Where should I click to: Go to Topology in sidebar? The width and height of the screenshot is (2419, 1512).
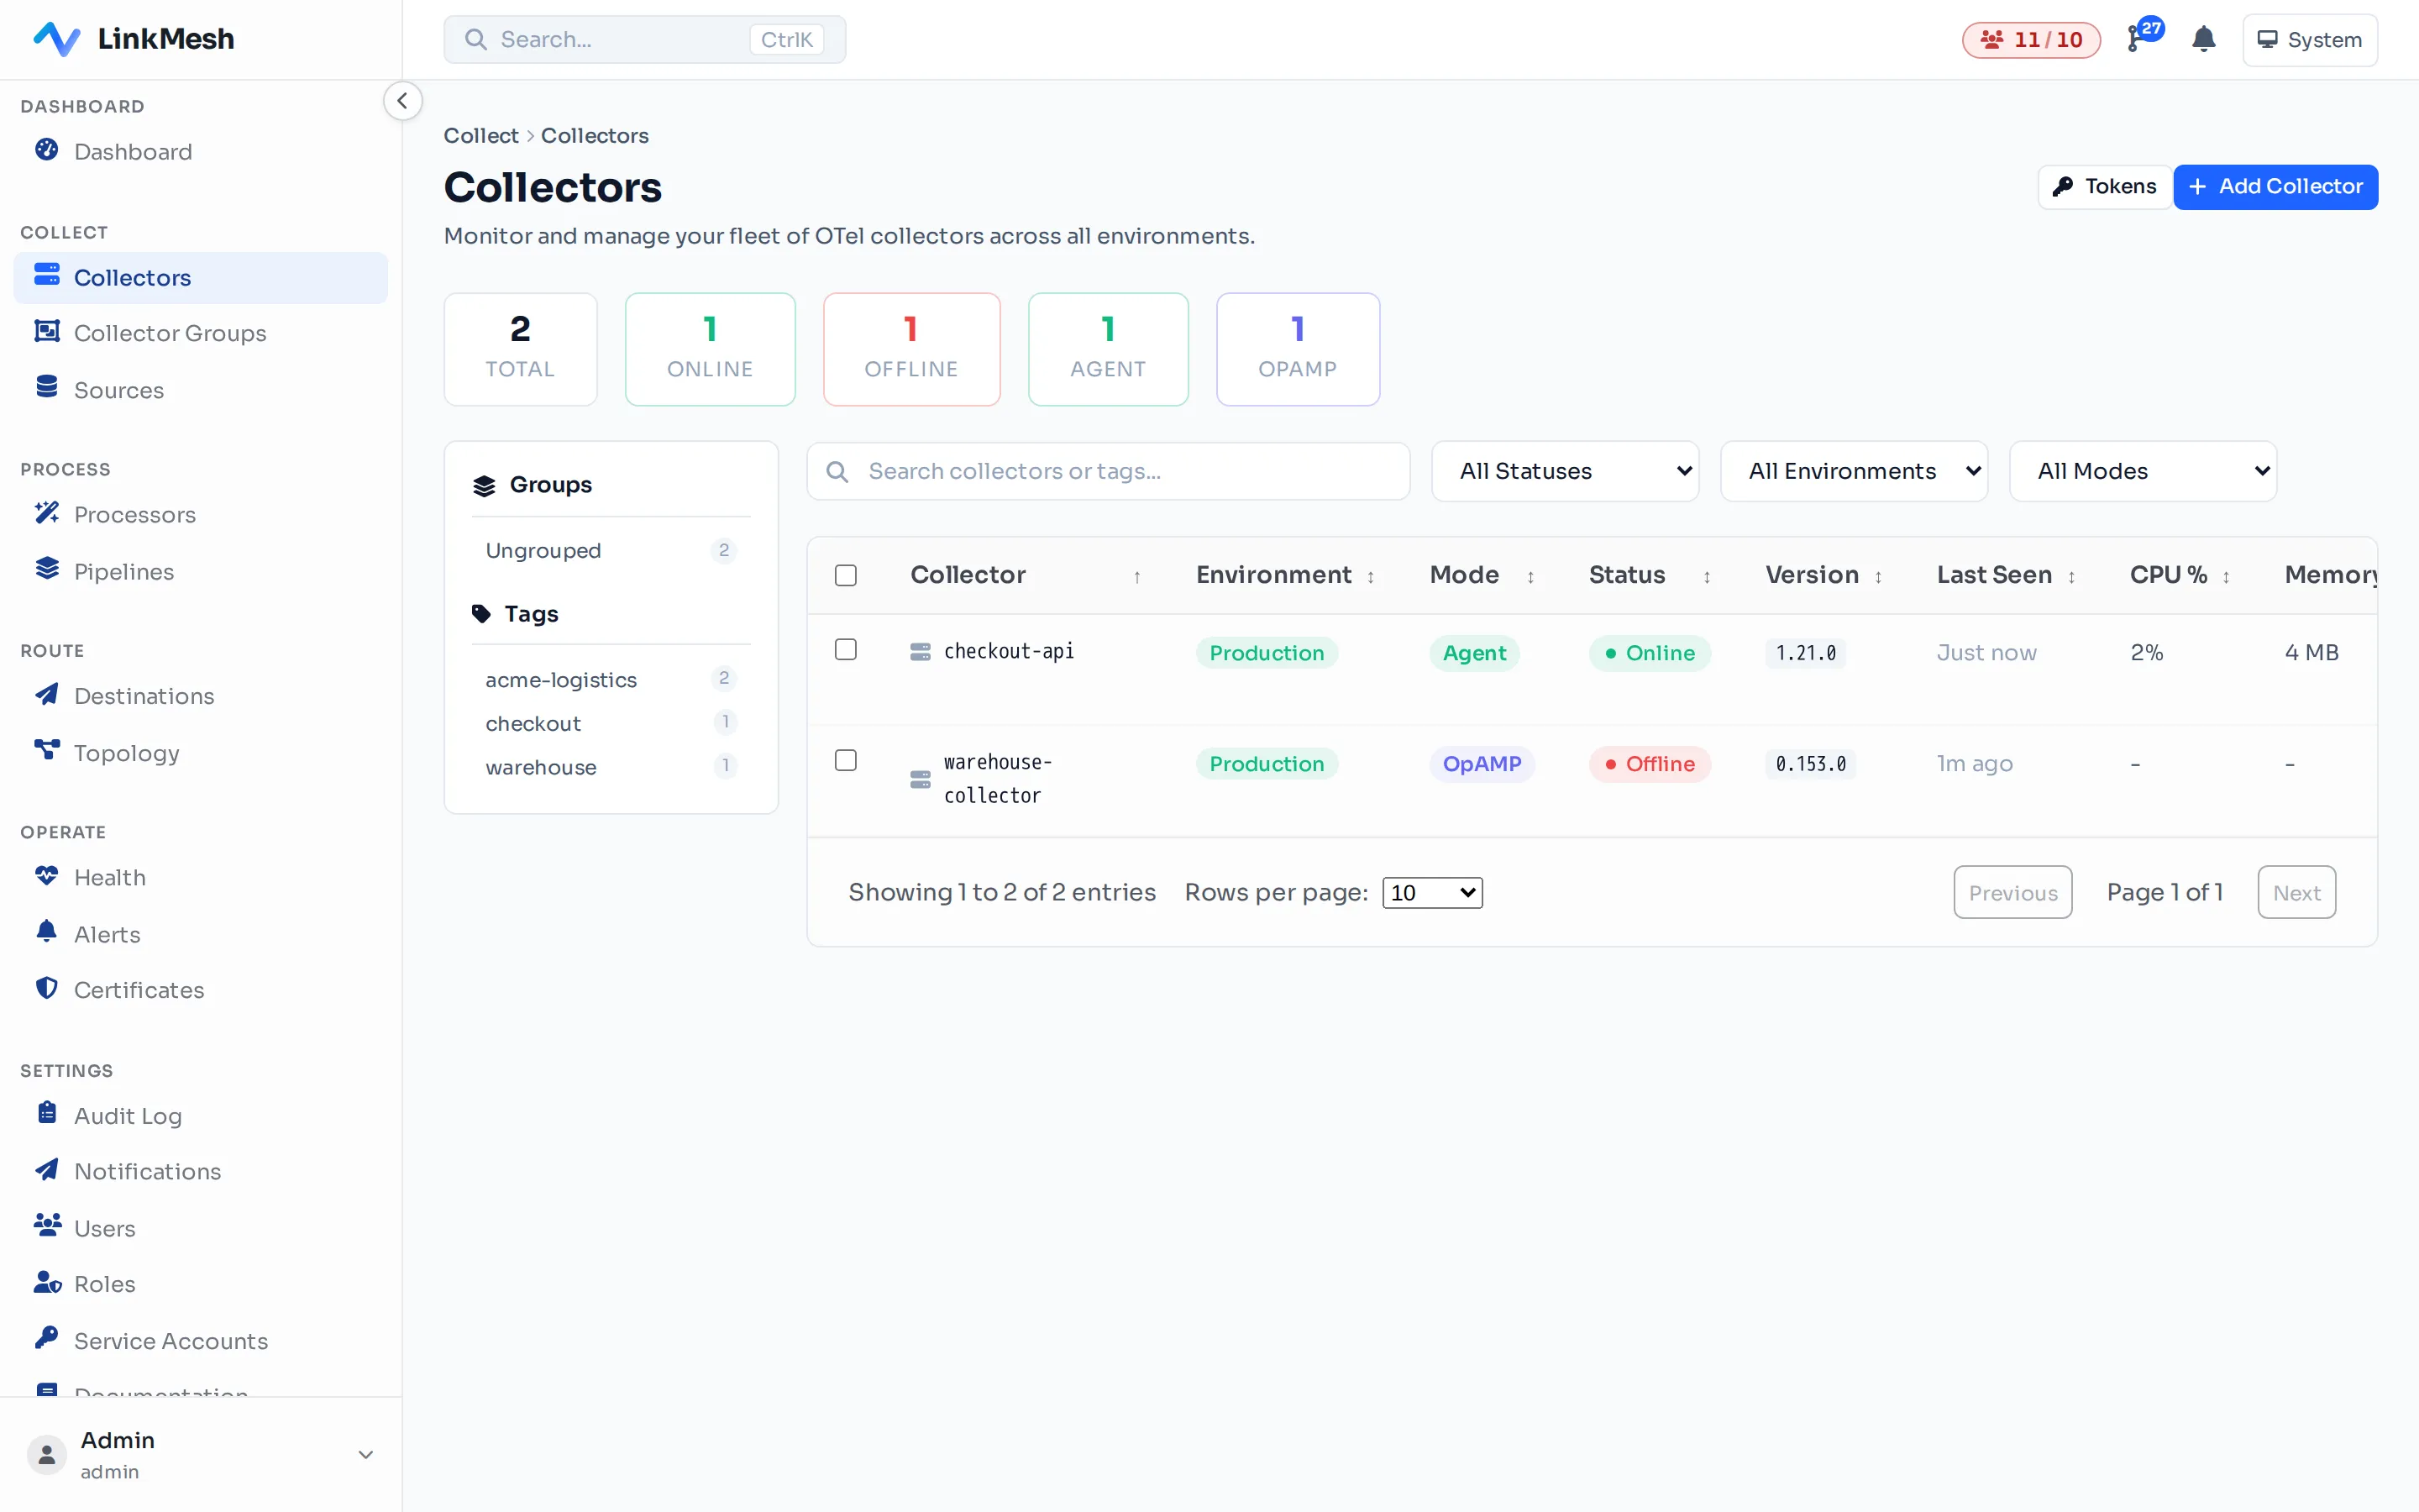200,752
